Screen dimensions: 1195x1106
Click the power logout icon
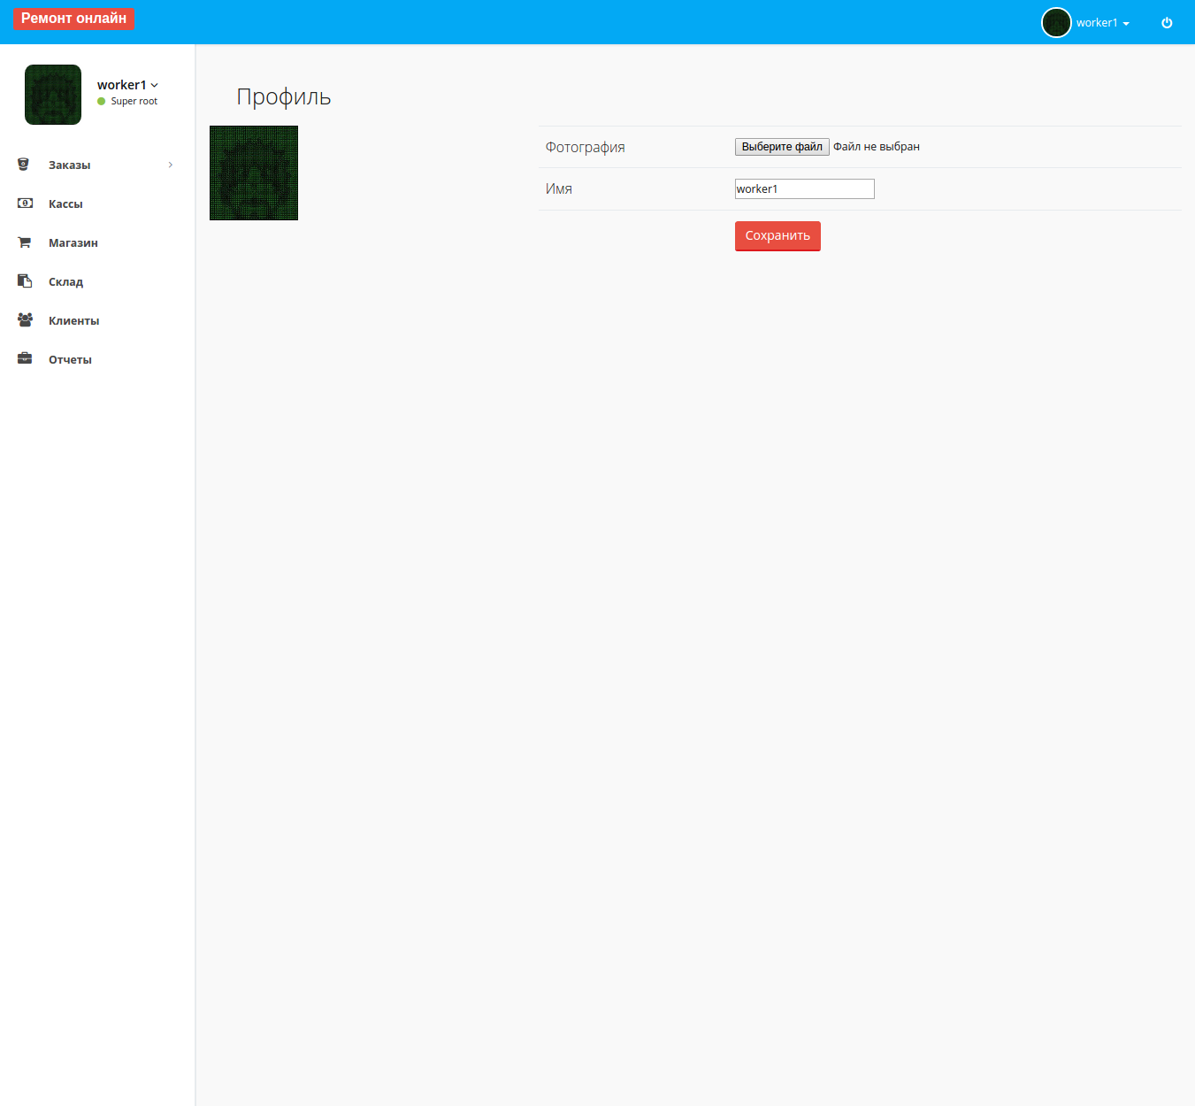[x=1167, y=23]
